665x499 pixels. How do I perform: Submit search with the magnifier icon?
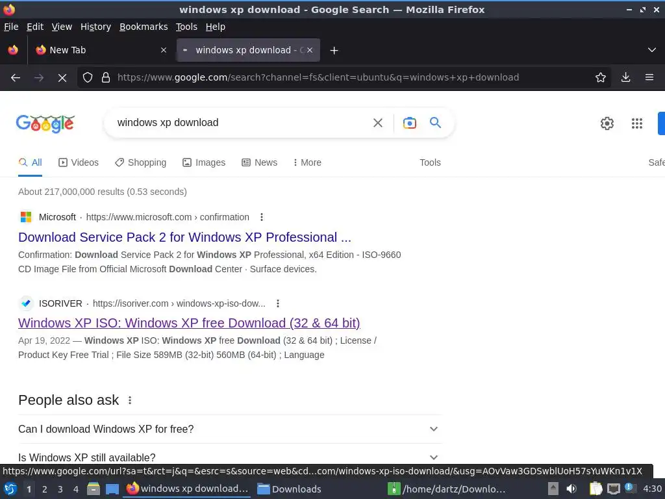coord(435,123)
